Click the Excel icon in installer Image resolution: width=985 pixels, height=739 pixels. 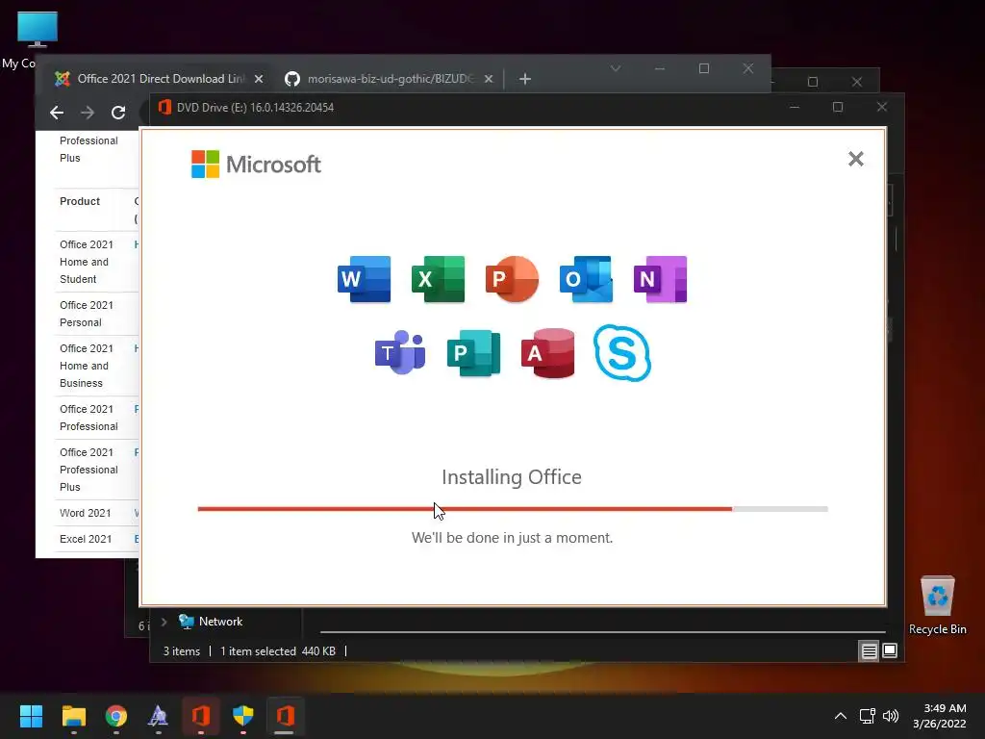[438, 279]
